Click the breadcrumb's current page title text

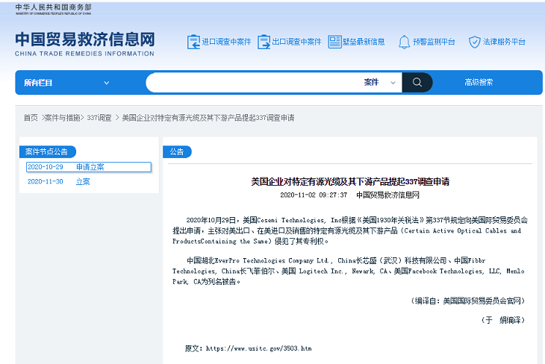point(208,118)
